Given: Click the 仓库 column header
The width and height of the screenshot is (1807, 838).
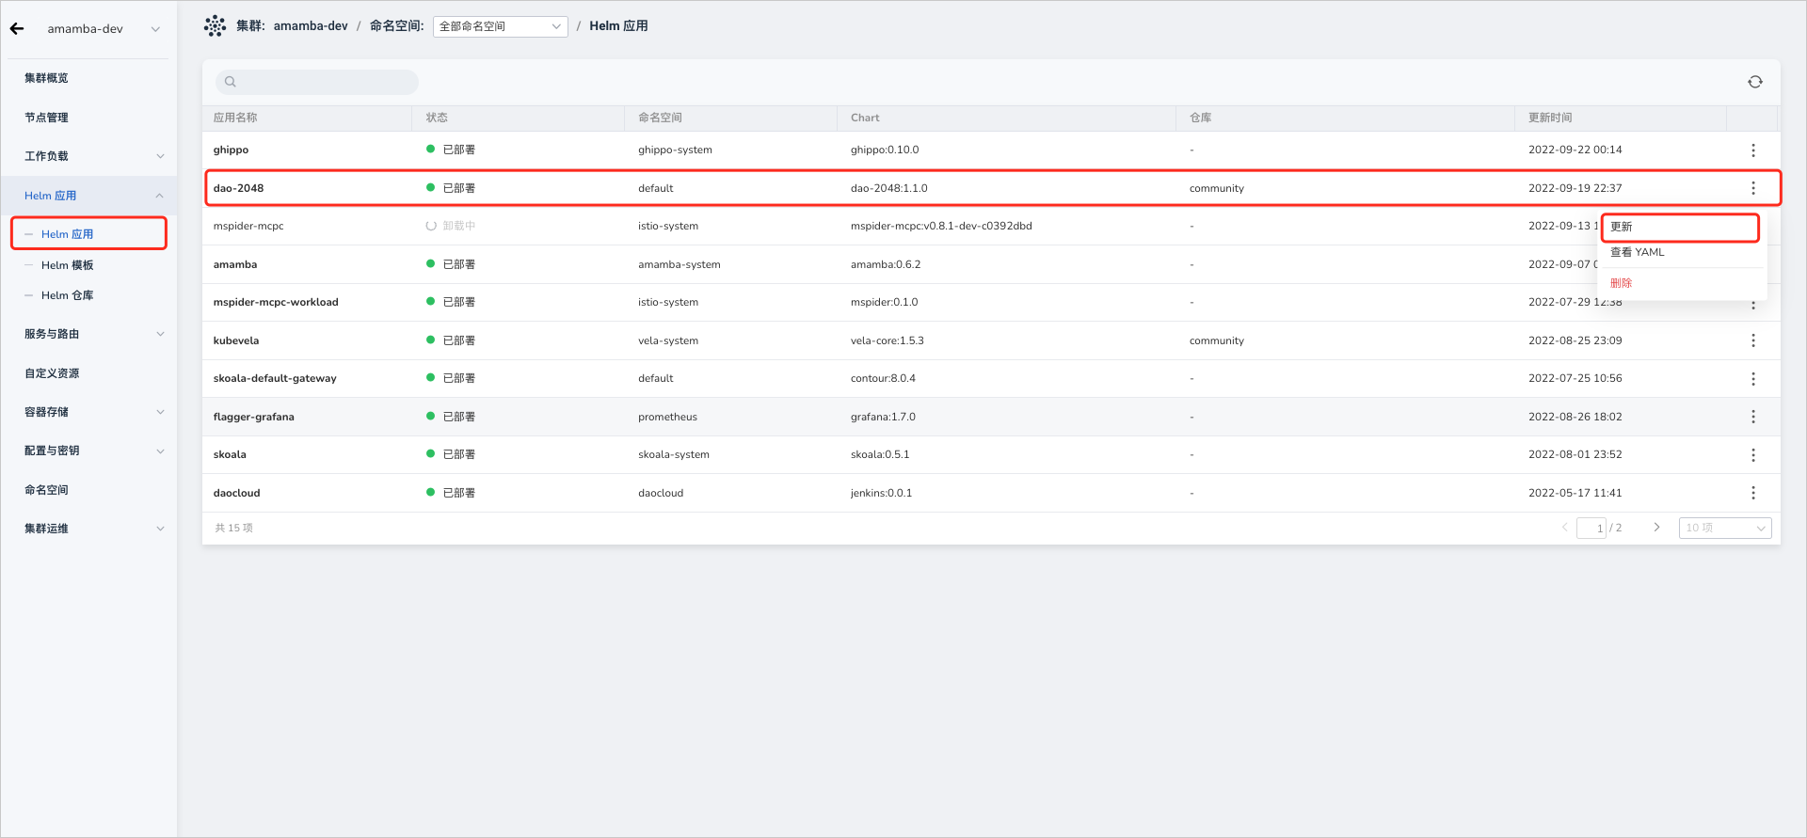Looking at the screenshot, I should tap(1200, 118).
